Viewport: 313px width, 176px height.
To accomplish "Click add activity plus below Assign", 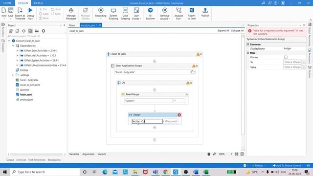I will click(x=155, y=127).
